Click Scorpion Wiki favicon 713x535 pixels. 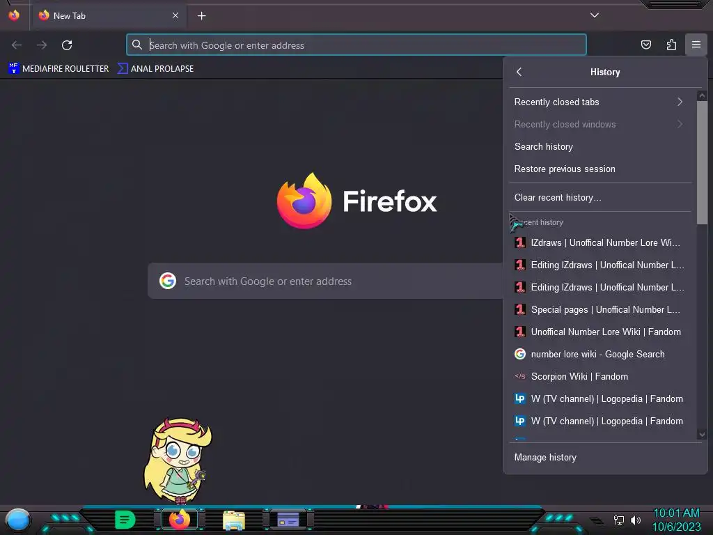coord(519,376)
